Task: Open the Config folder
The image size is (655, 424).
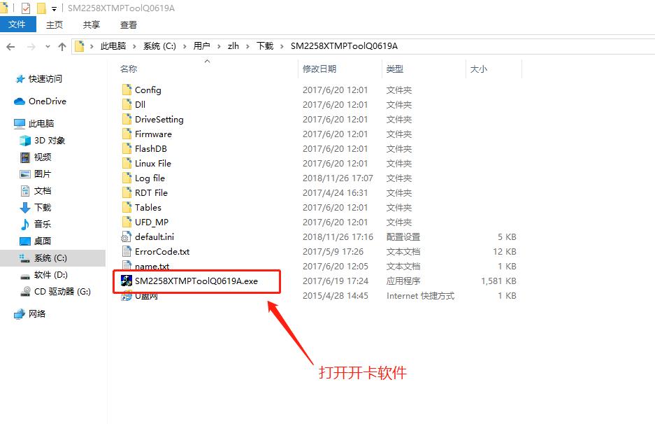Action: pyautogui.click(x=148, y=90)
